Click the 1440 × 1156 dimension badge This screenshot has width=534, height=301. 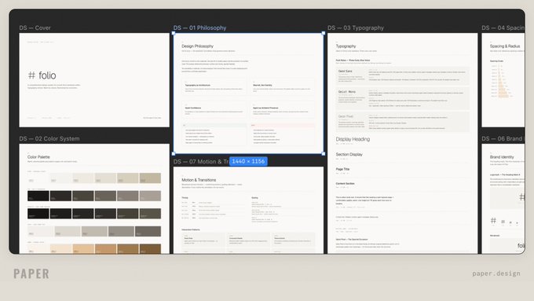coord(248,161)
